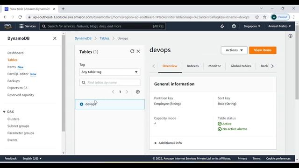Click No active alarms status

pos(235,129)
